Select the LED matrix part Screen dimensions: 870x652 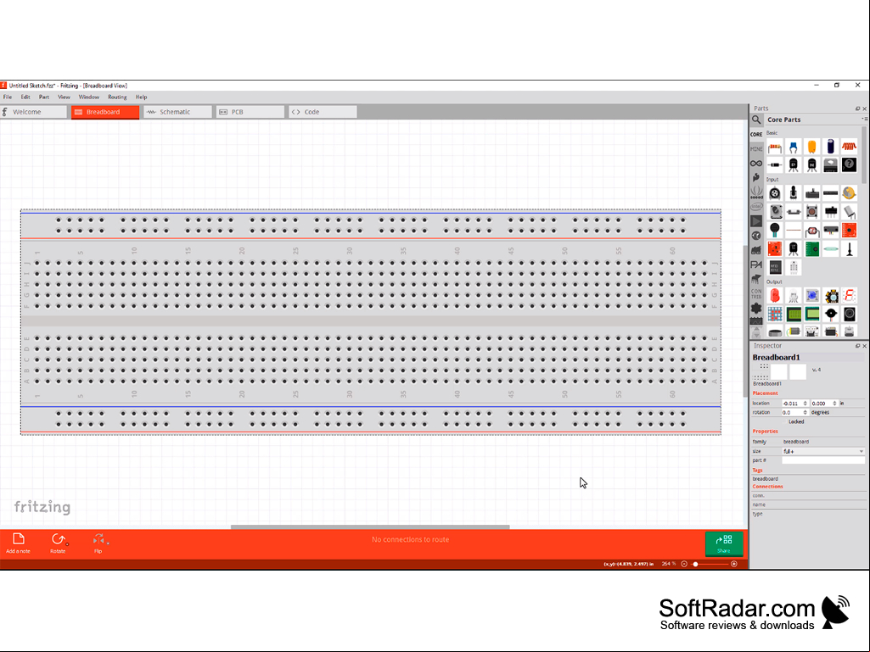point(775,315)
